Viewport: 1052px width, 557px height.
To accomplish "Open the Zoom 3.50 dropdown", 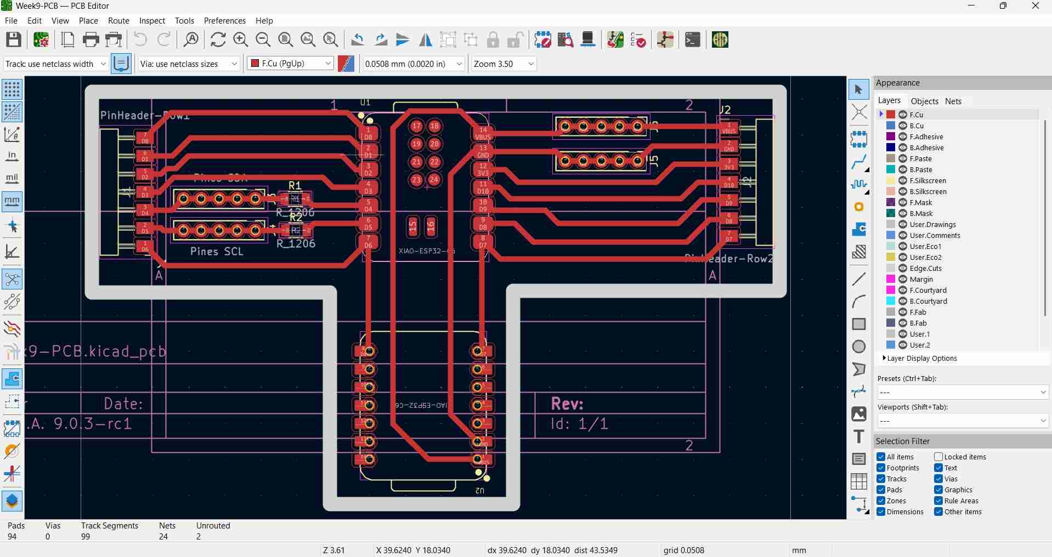I will [x=504, y=64].
